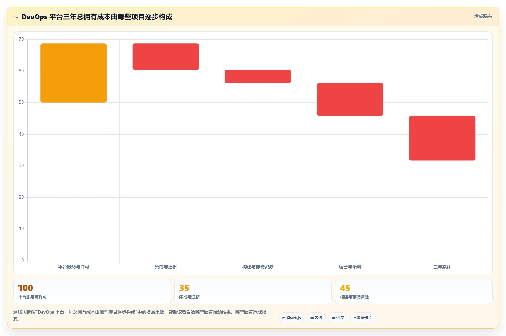Click the 数据卡片 chip
506x336 pixels.
[363, 318]
